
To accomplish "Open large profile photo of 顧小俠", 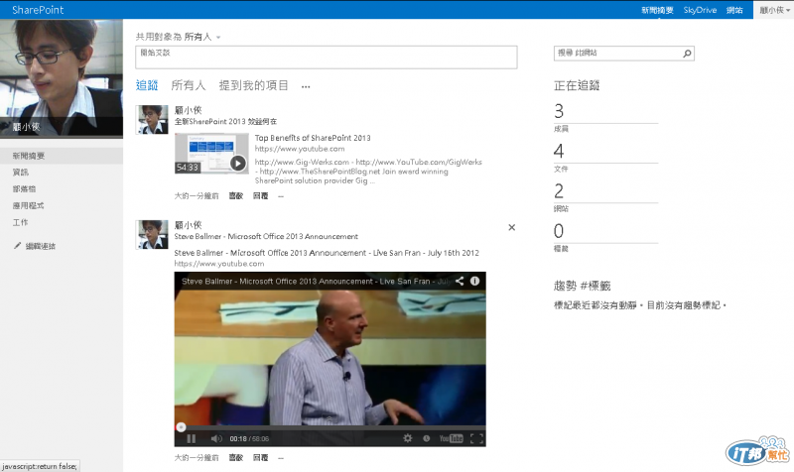I will coord(62,78).
